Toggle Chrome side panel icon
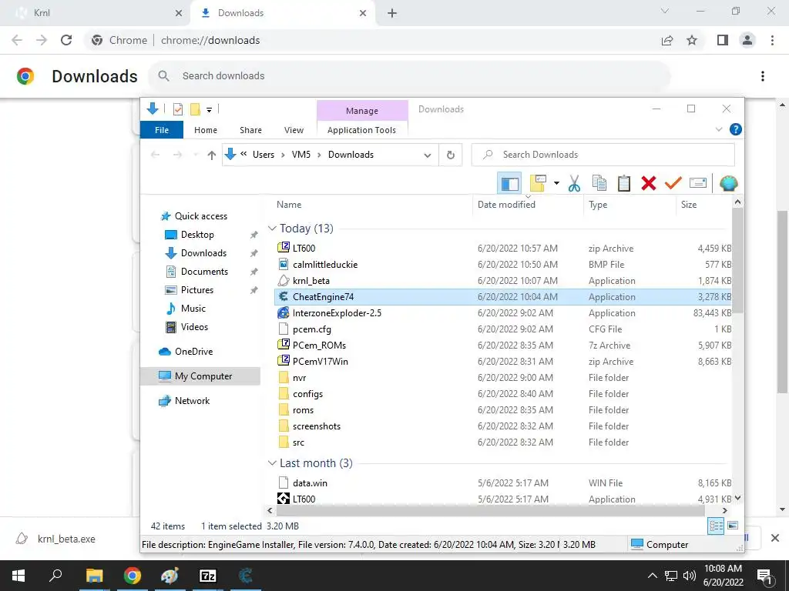 [723, 40]
